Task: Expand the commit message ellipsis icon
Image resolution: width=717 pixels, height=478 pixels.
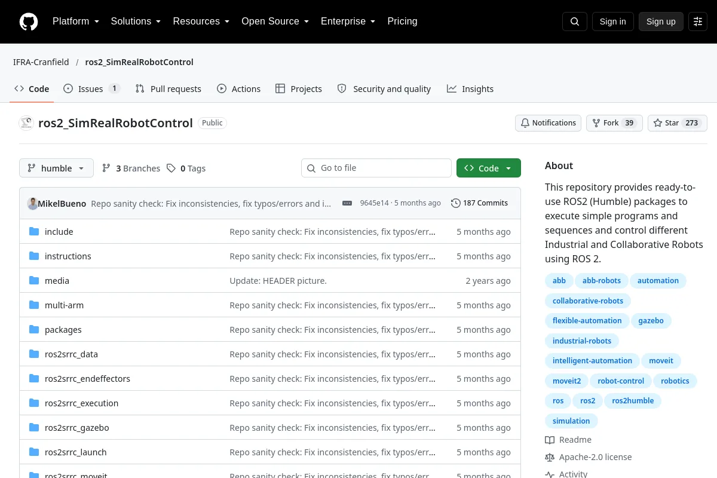Action: pyautogui.click(x=347, y=203)
